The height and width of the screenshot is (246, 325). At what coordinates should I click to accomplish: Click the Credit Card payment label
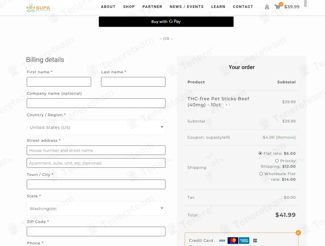click(201, 240)
